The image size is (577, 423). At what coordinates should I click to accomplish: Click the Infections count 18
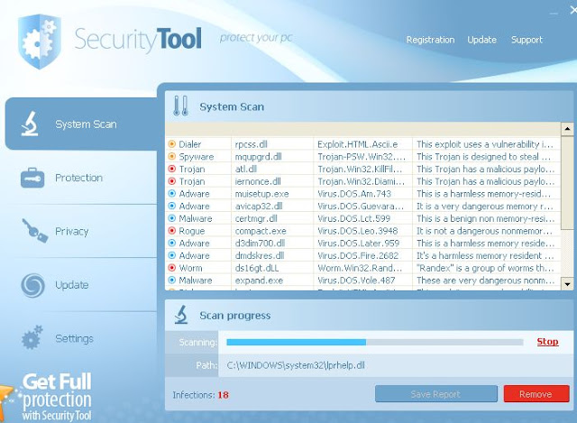(x=223, y=395)
